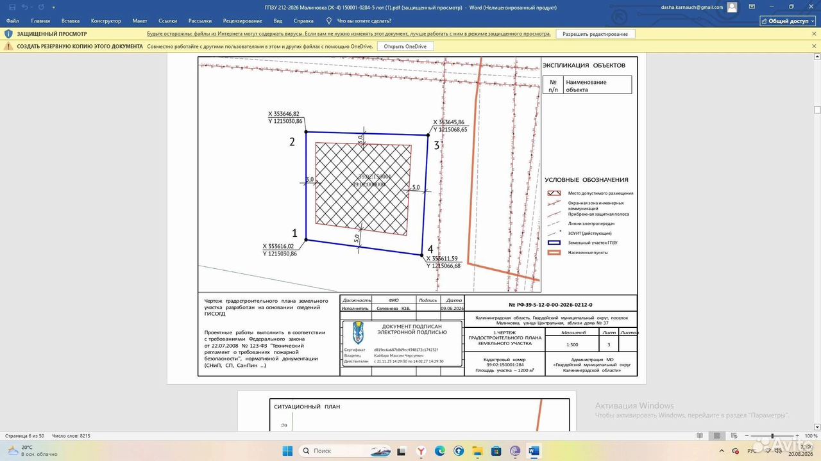Switch to the Главная ribbon tab
Screen dimensions: 821x461
[x=40, y=20]
